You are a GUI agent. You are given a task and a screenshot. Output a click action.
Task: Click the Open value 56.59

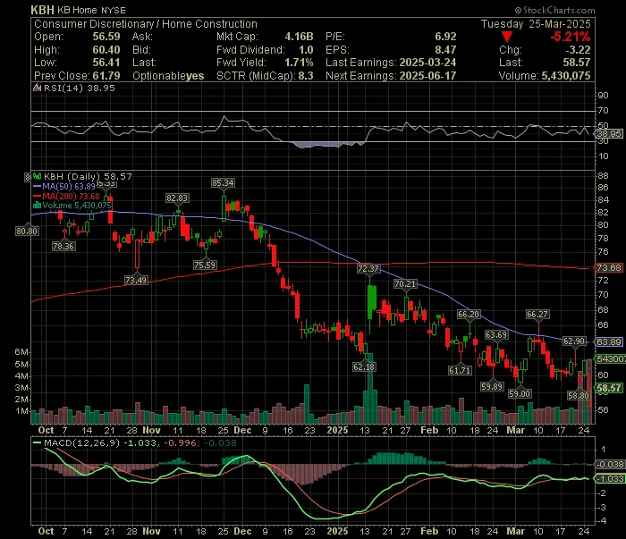pos(106,37)
